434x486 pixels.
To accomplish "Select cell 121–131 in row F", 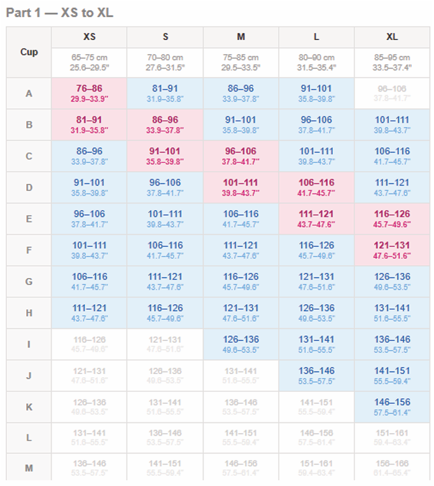I will (392, 251).
